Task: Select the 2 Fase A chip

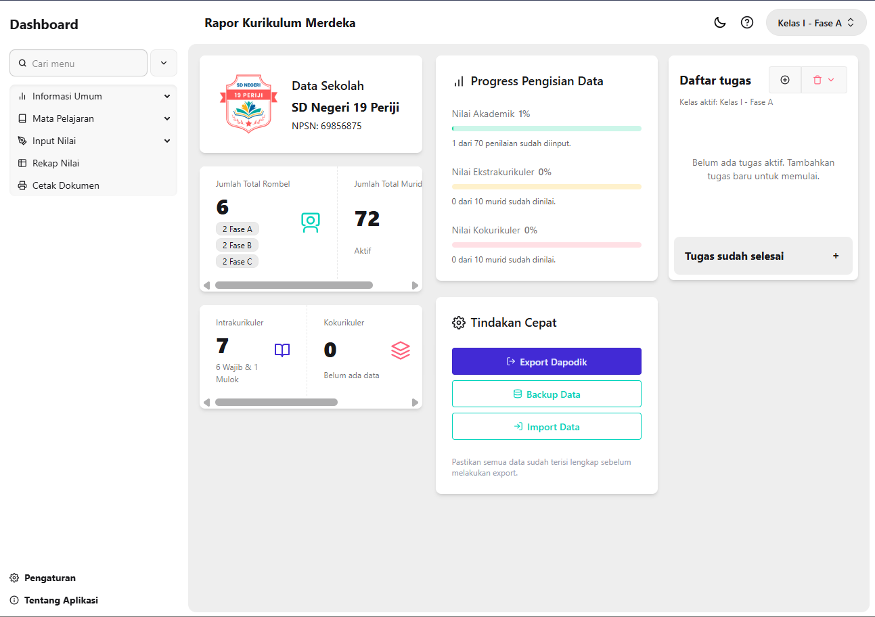Action: click(x=237, y=229)
